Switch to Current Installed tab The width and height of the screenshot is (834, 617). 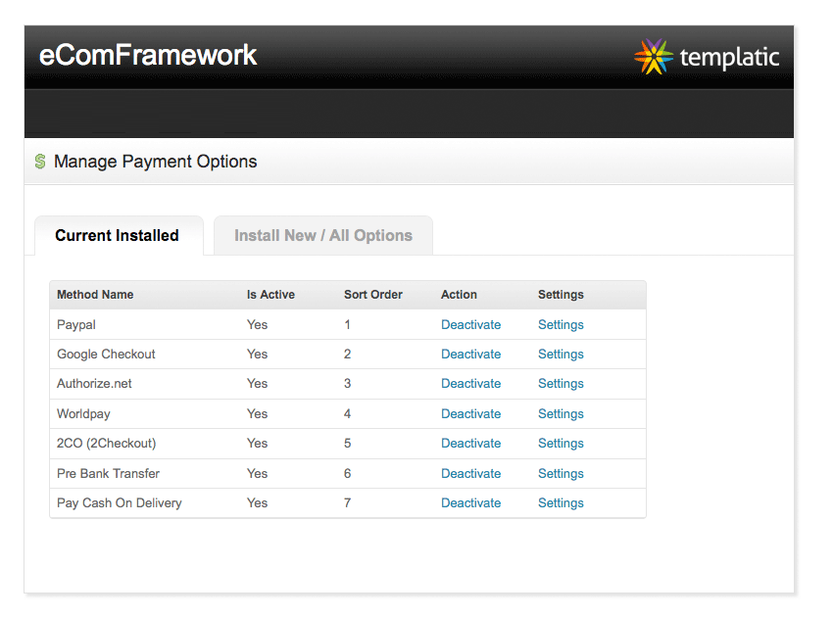tap(118, 236)
